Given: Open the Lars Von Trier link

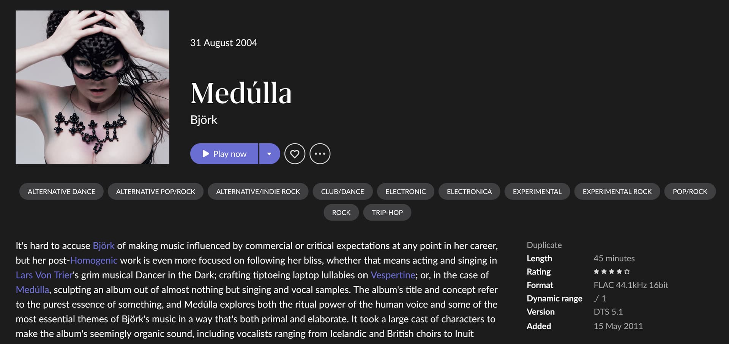Looking at the screenshot, I should (44, 275).
